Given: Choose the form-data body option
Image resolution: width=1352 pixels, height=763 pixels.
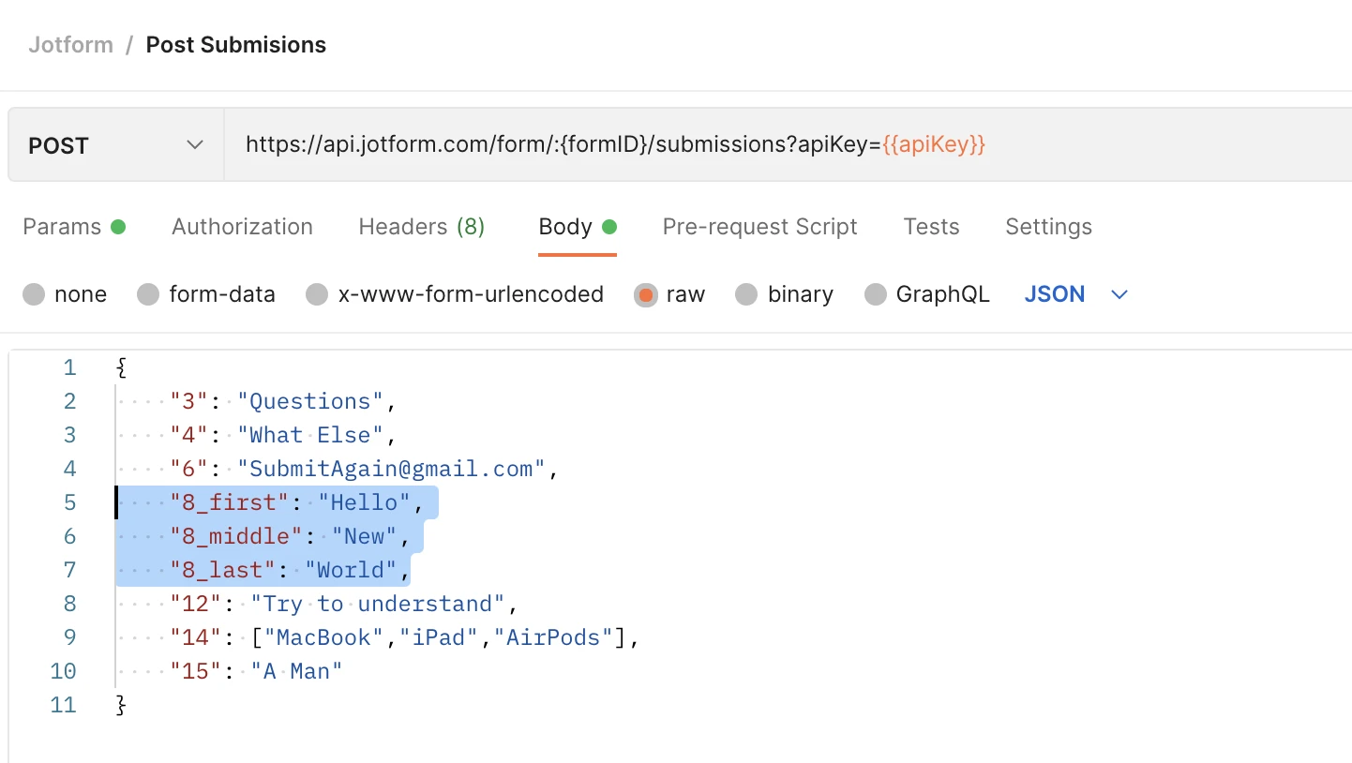Looking at the screenshot, I should pyautogui.click(x=148, y=294).
